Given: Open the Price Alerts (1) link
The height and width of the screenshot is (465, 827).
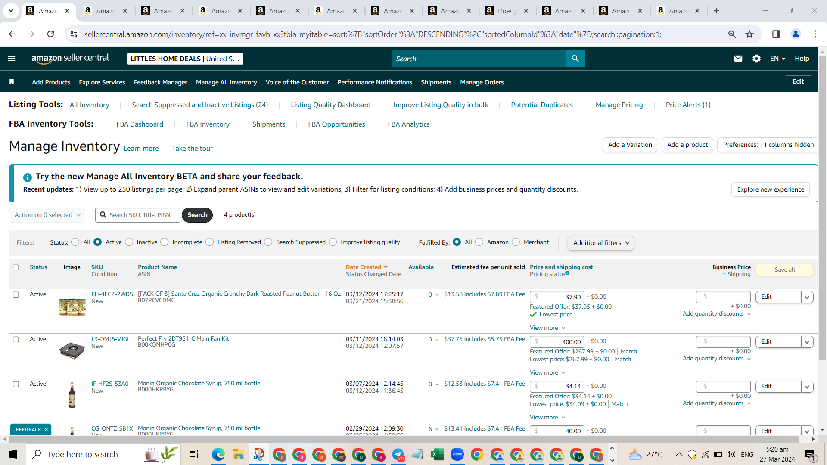Looking at the screenshot, I should click(x=688, y=105).
